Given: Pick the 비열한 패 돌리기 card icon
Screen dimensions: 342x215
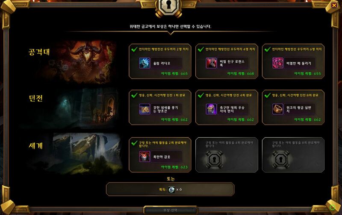Looking at the screenshot, I should point(277,63).
